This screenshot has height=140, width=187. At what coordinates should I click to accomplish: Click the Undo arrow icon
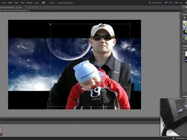(166, 3)
